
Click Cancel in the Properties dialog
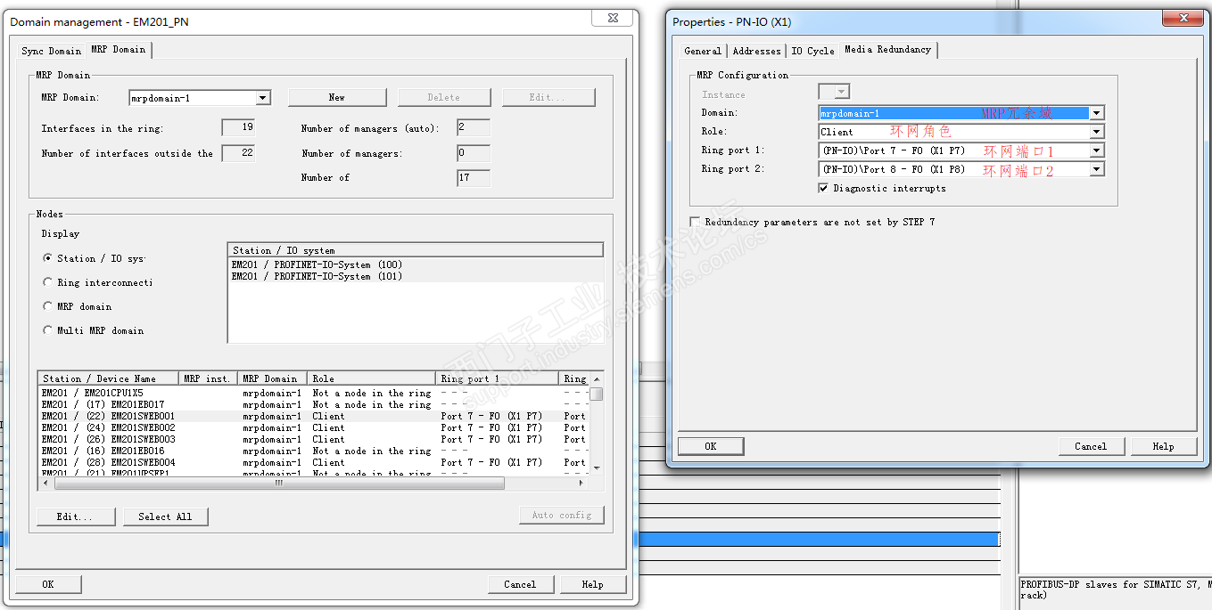click(x=1091, y=446)
